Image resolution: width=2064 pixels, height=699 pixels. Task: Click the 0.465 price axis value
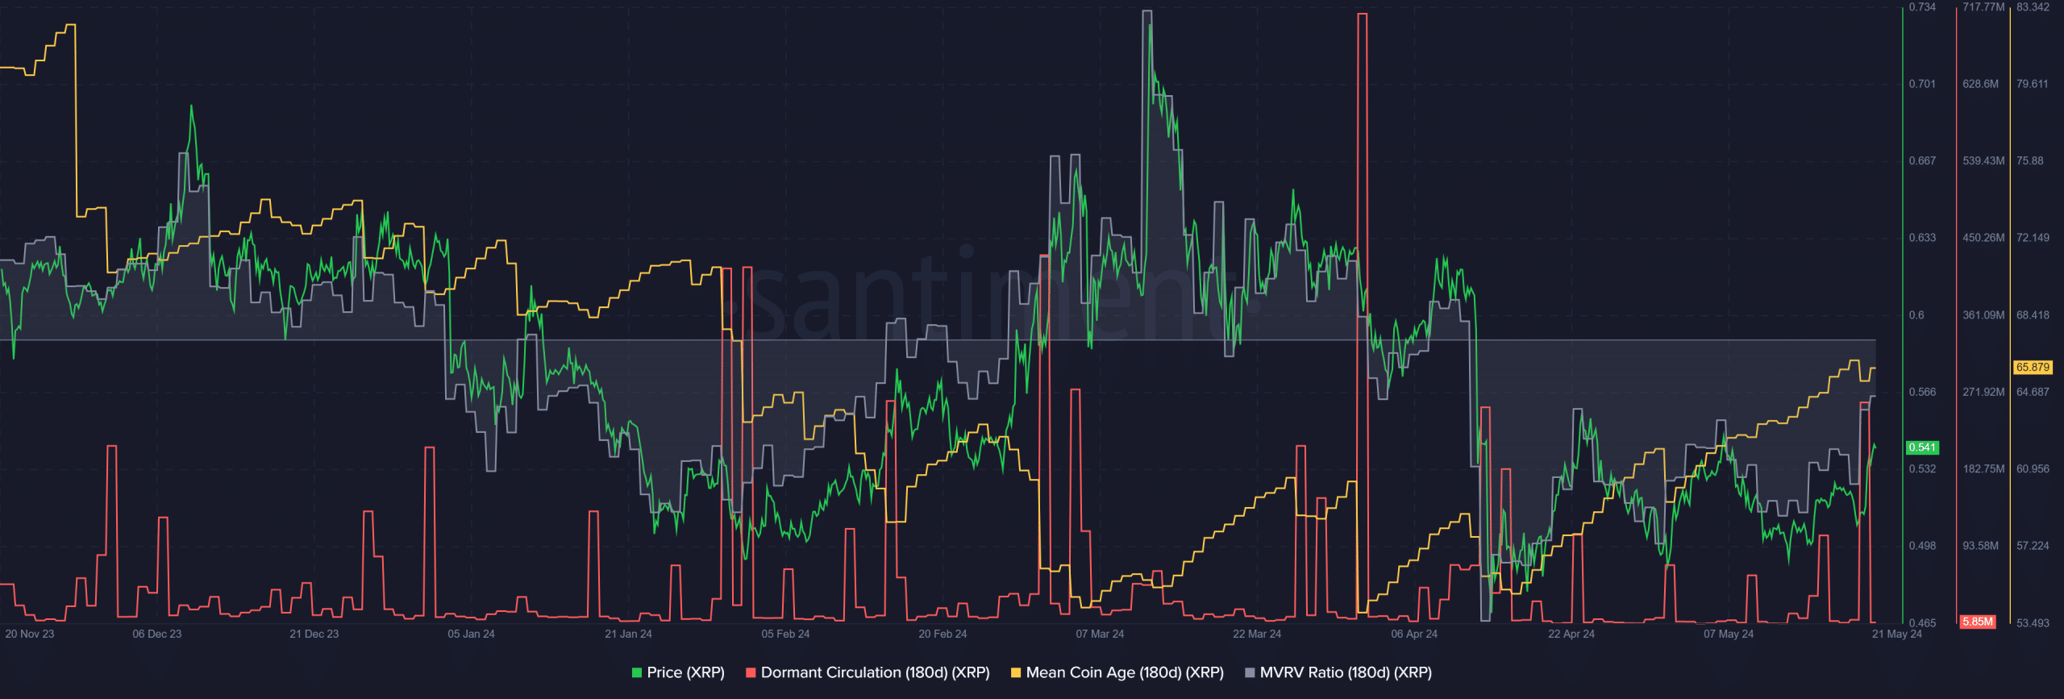pos(1922,623)
